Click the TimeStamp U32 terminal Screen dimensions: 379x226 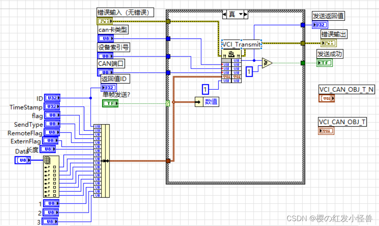pyautogui.click(x=52, y=106)
